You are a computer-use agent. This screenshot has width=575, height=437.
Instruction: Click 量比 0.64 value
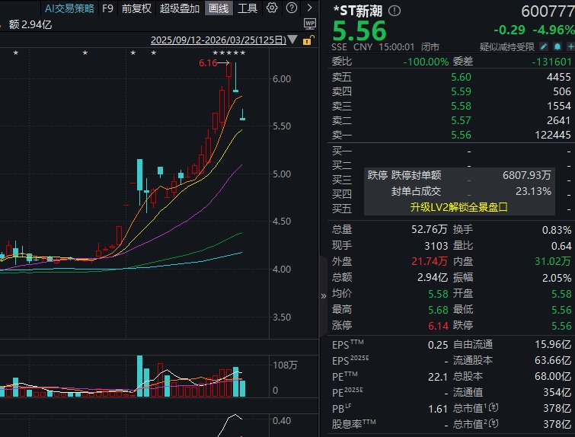pos(561,246)
